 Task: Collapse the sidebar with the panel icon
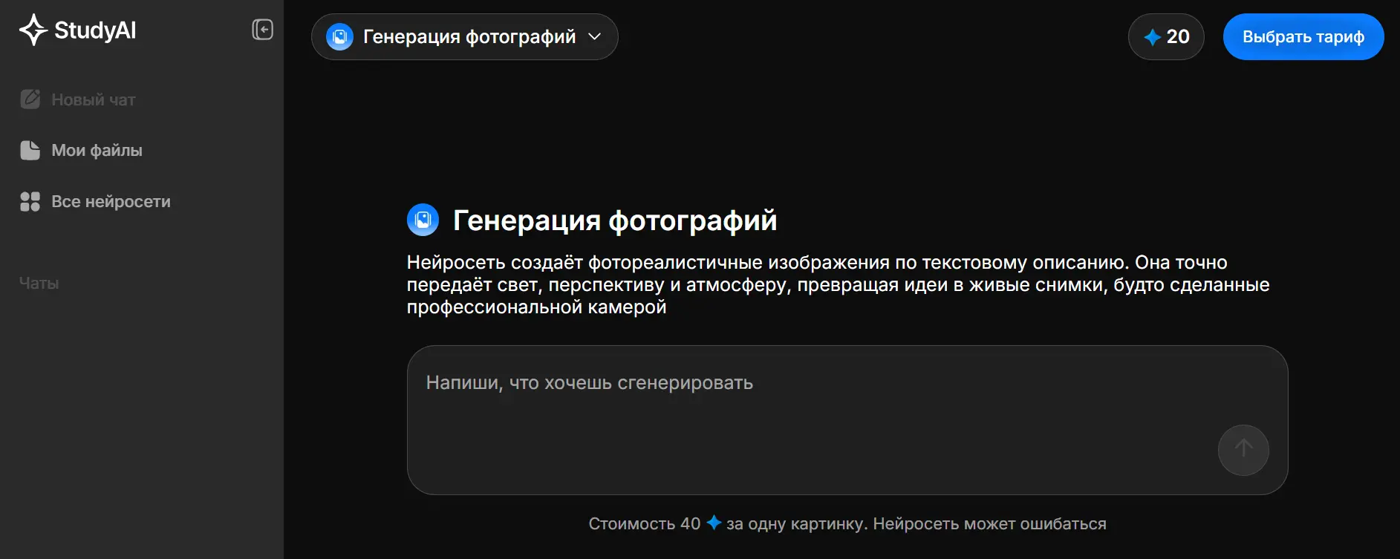[x=262, y=30]
